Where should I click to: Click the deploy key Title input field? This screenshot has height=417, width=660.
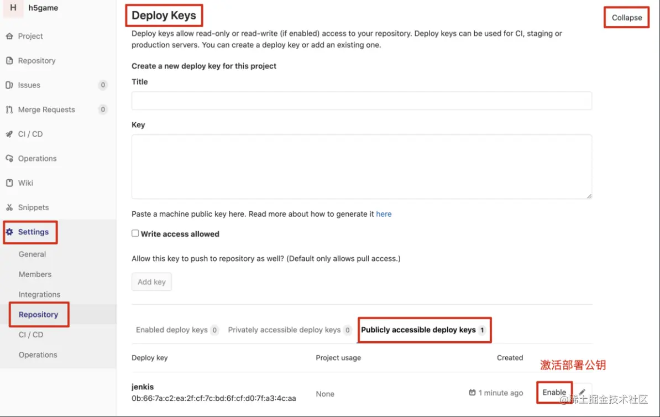click(x=362, y=101)
